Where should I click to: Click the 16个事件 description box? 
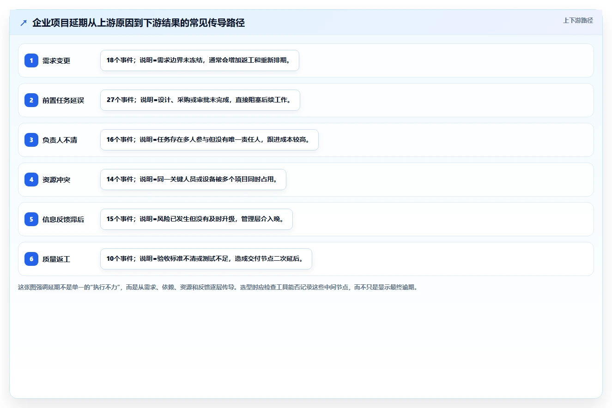209,140
